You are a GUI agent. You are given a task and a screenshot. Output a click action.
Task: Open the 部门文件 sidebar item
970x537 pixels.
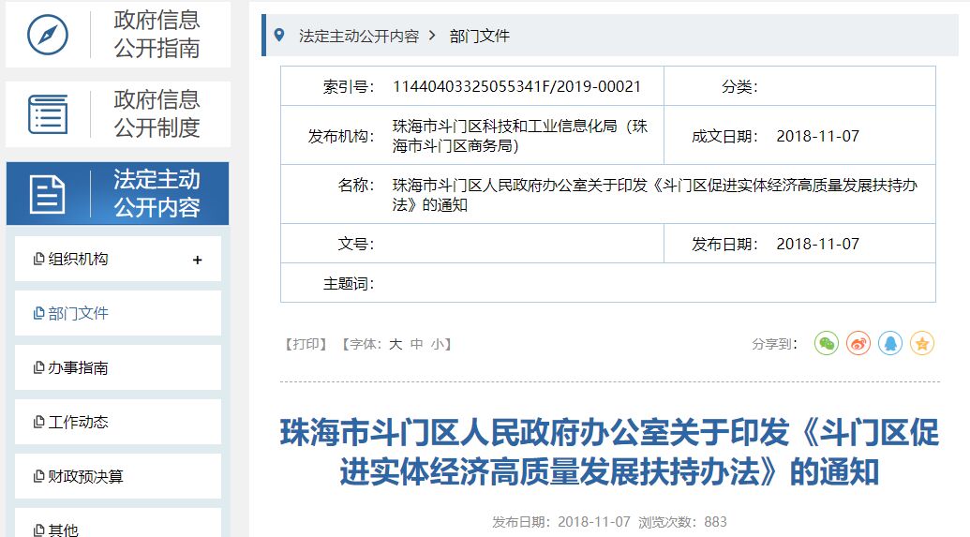(117, 313)
